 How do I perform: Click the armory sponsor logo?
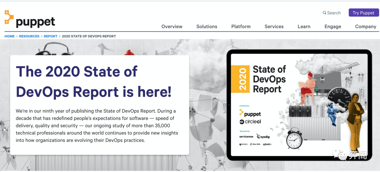[243, 144]
